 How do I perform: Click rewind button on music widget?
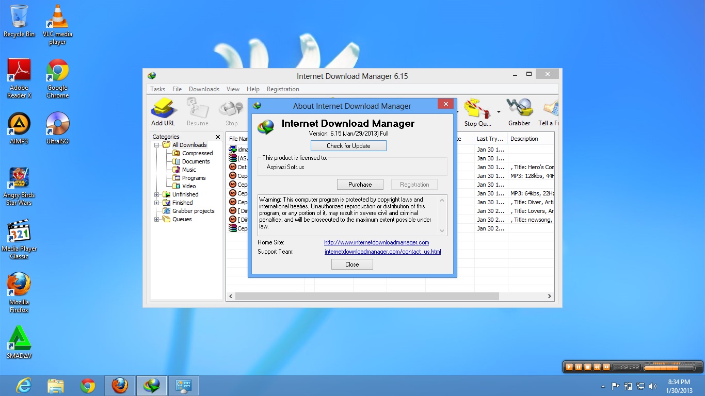(597, 367)
